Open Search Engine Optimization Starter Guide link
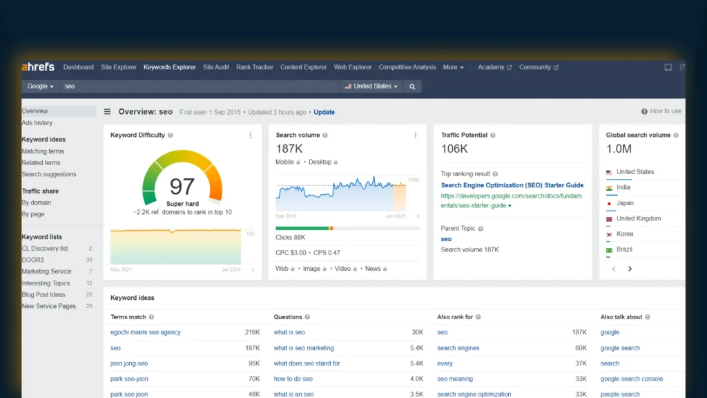This screenshot has height=398, width=707. point(512,185)
